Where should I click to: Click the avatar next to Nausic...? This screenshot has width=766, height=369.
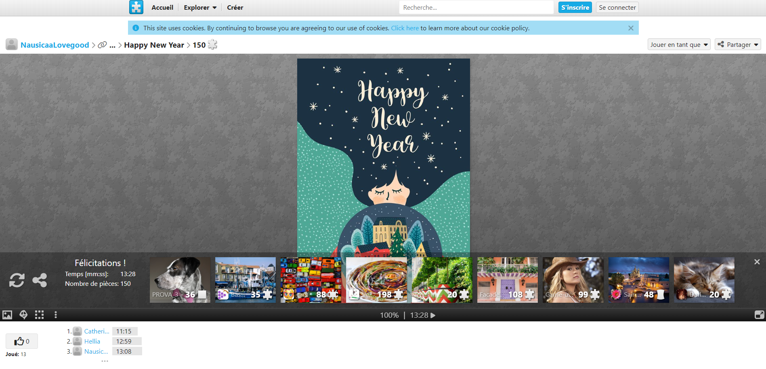pyautogui.click(x=77, y=351)
